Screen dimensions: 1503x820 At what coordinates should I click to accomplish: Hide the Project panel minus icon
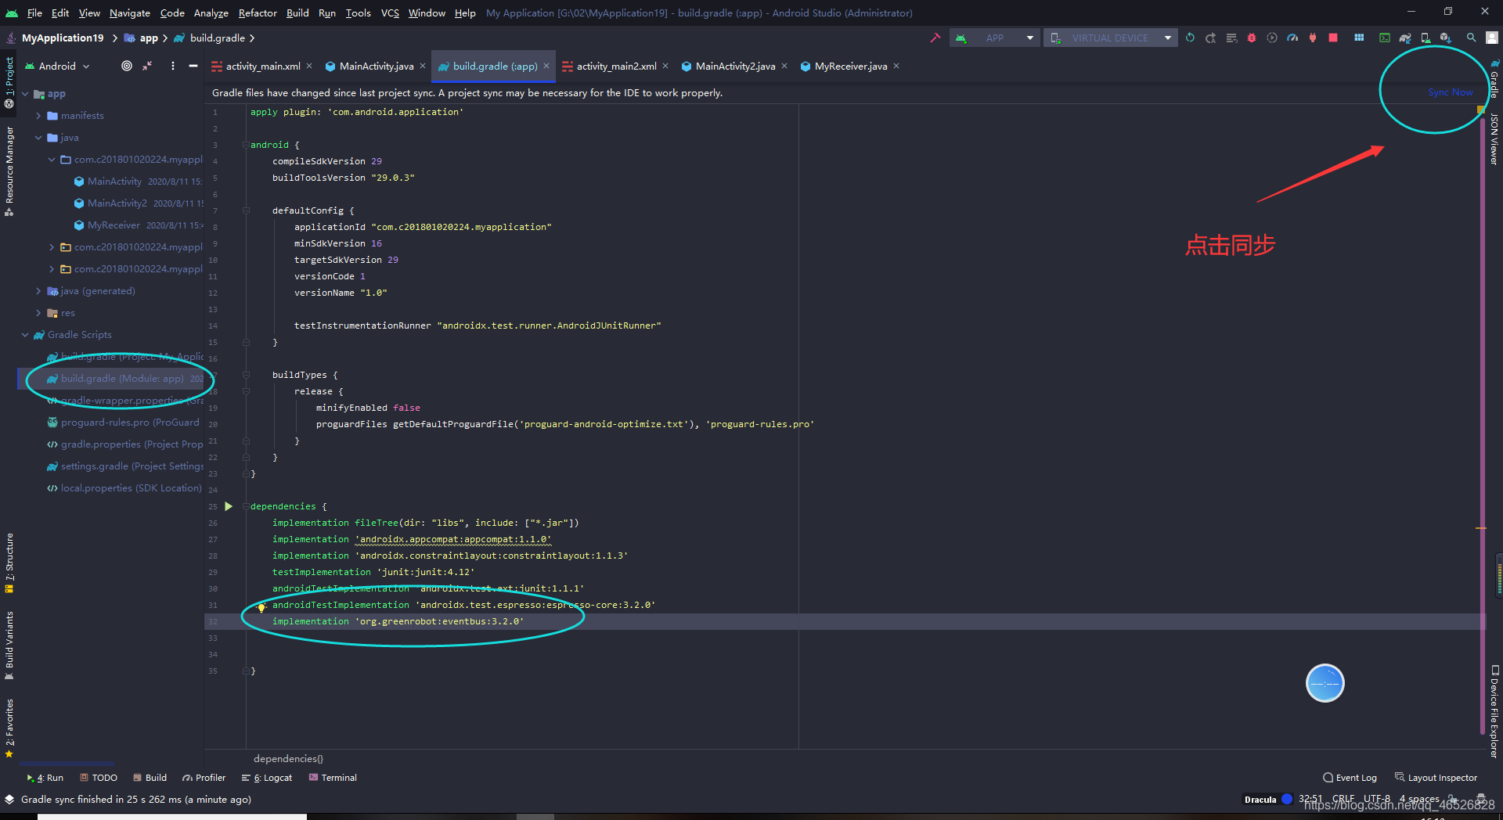pyautogui.click(x=193, y=66)
